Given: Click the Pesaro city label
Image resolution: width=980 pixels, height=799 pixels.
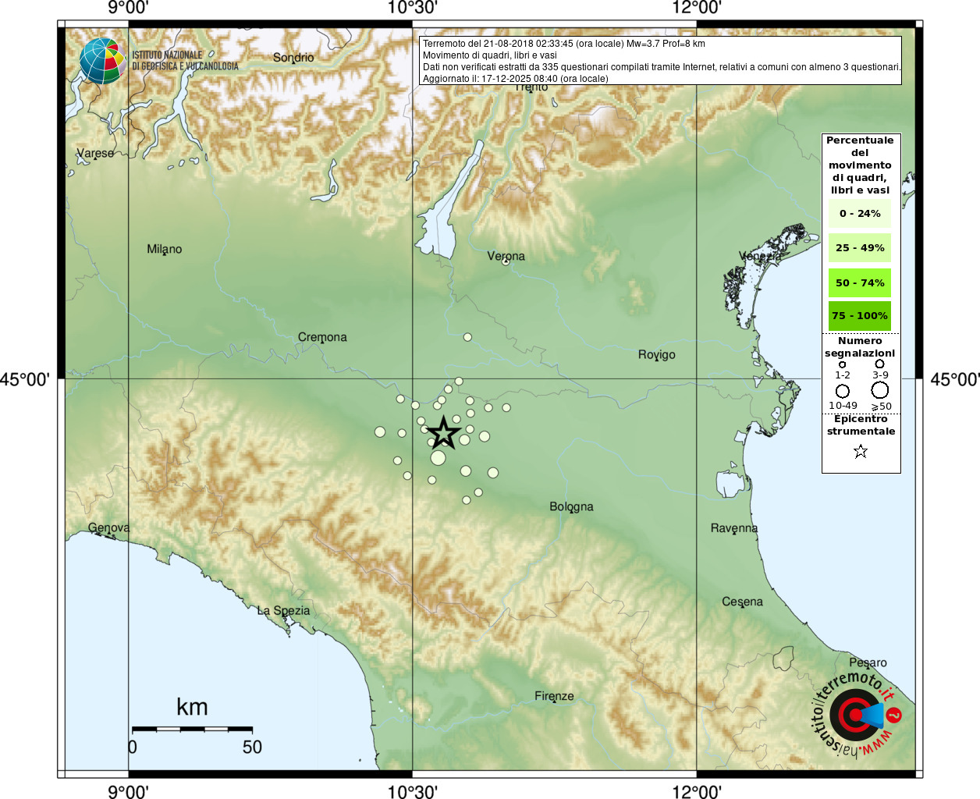Looking at the screenshot, I should click(x=868, y=662).
